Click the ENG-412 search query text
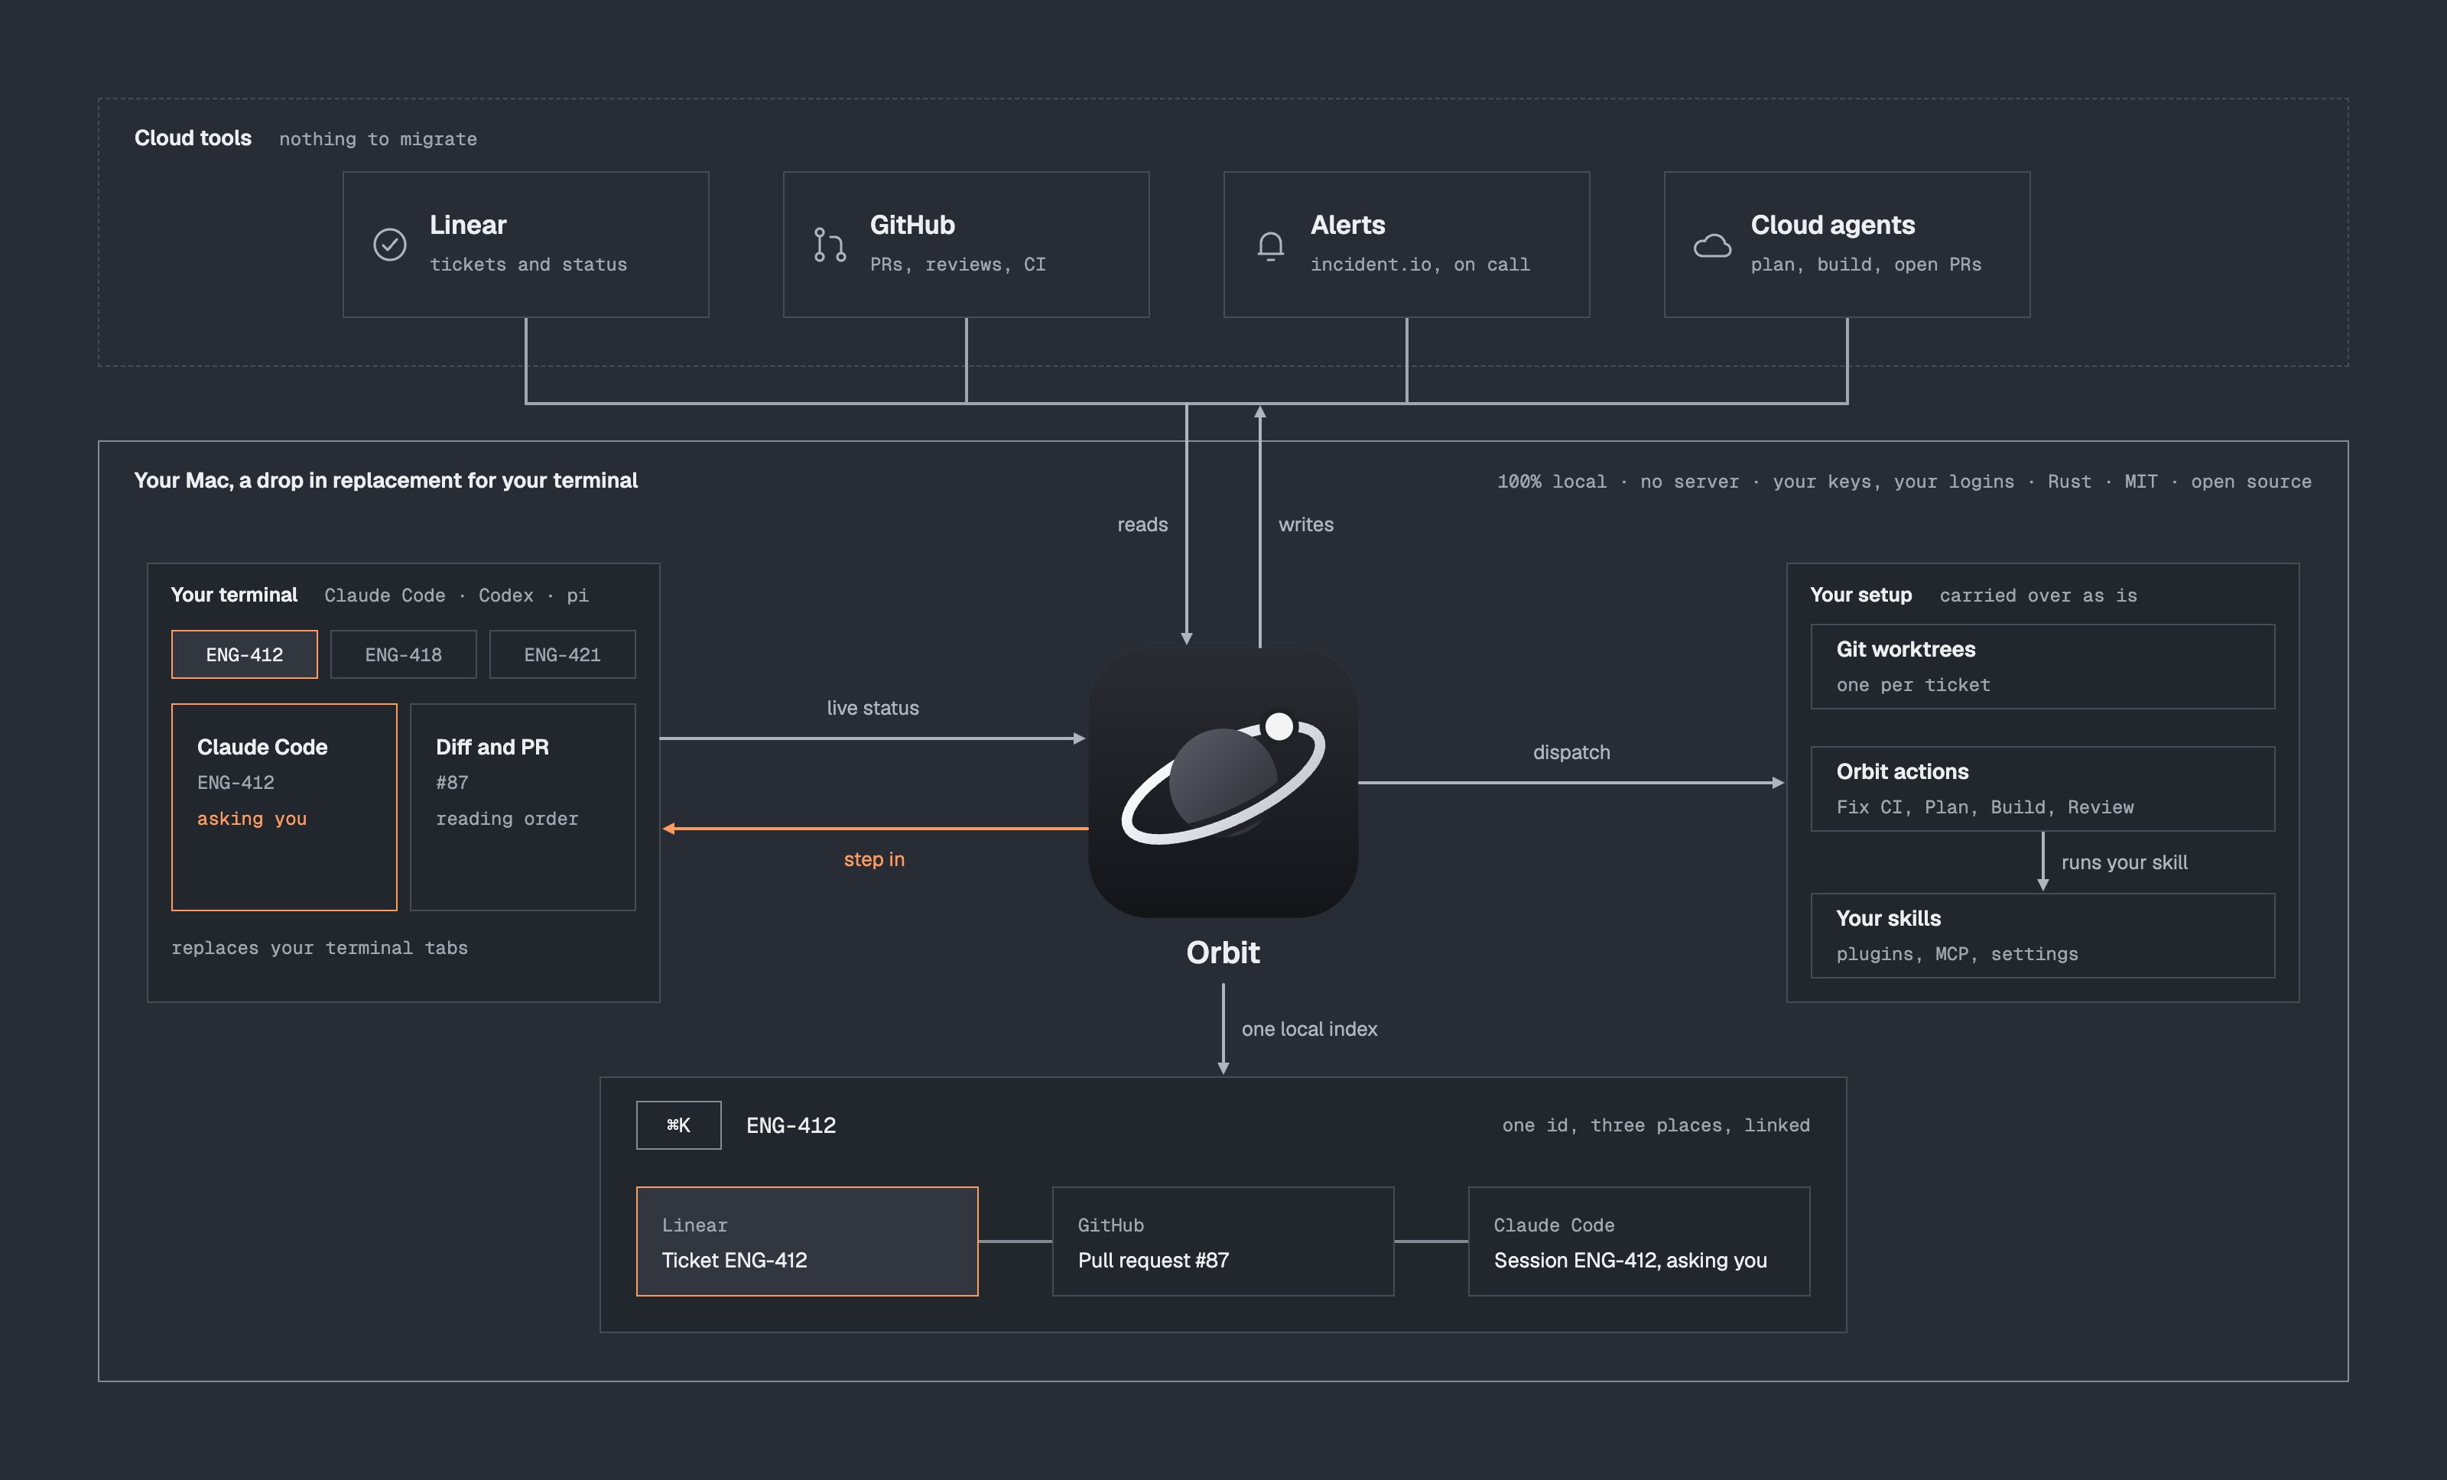Image resolution: width=2447 pixels, height=1480 pixels. [791, 1125]
